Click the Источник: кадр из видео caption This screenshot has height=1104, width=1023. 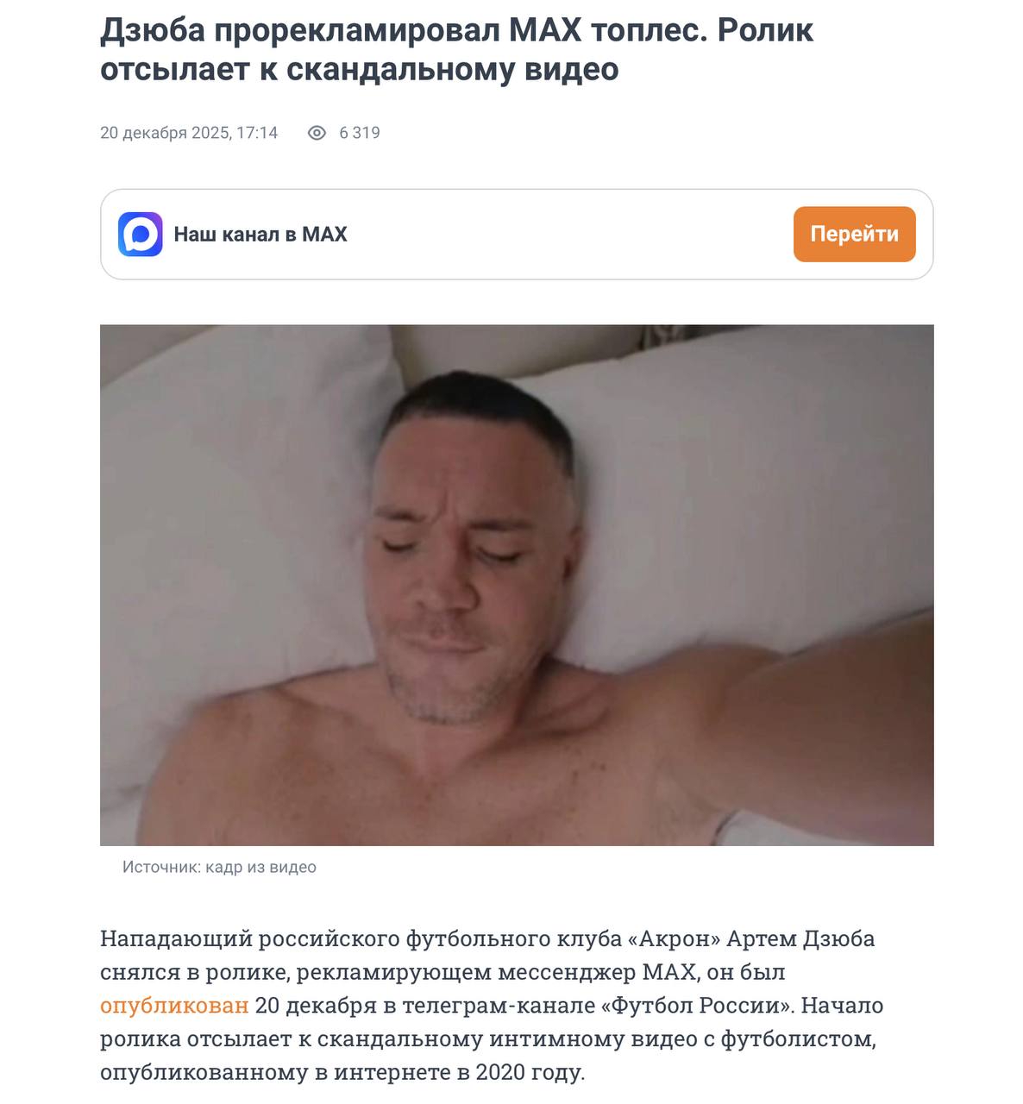coord(219,867)
